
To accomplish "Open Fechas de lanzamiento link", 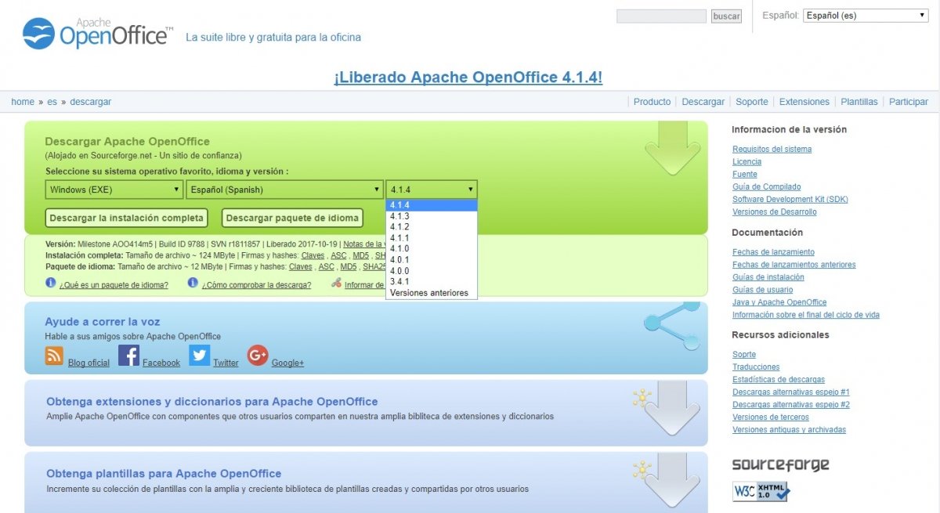I will 773,252.
